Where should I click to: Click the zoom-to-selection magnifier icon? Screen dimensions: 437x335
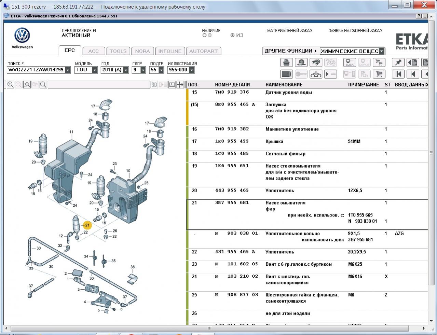[27, 85]
